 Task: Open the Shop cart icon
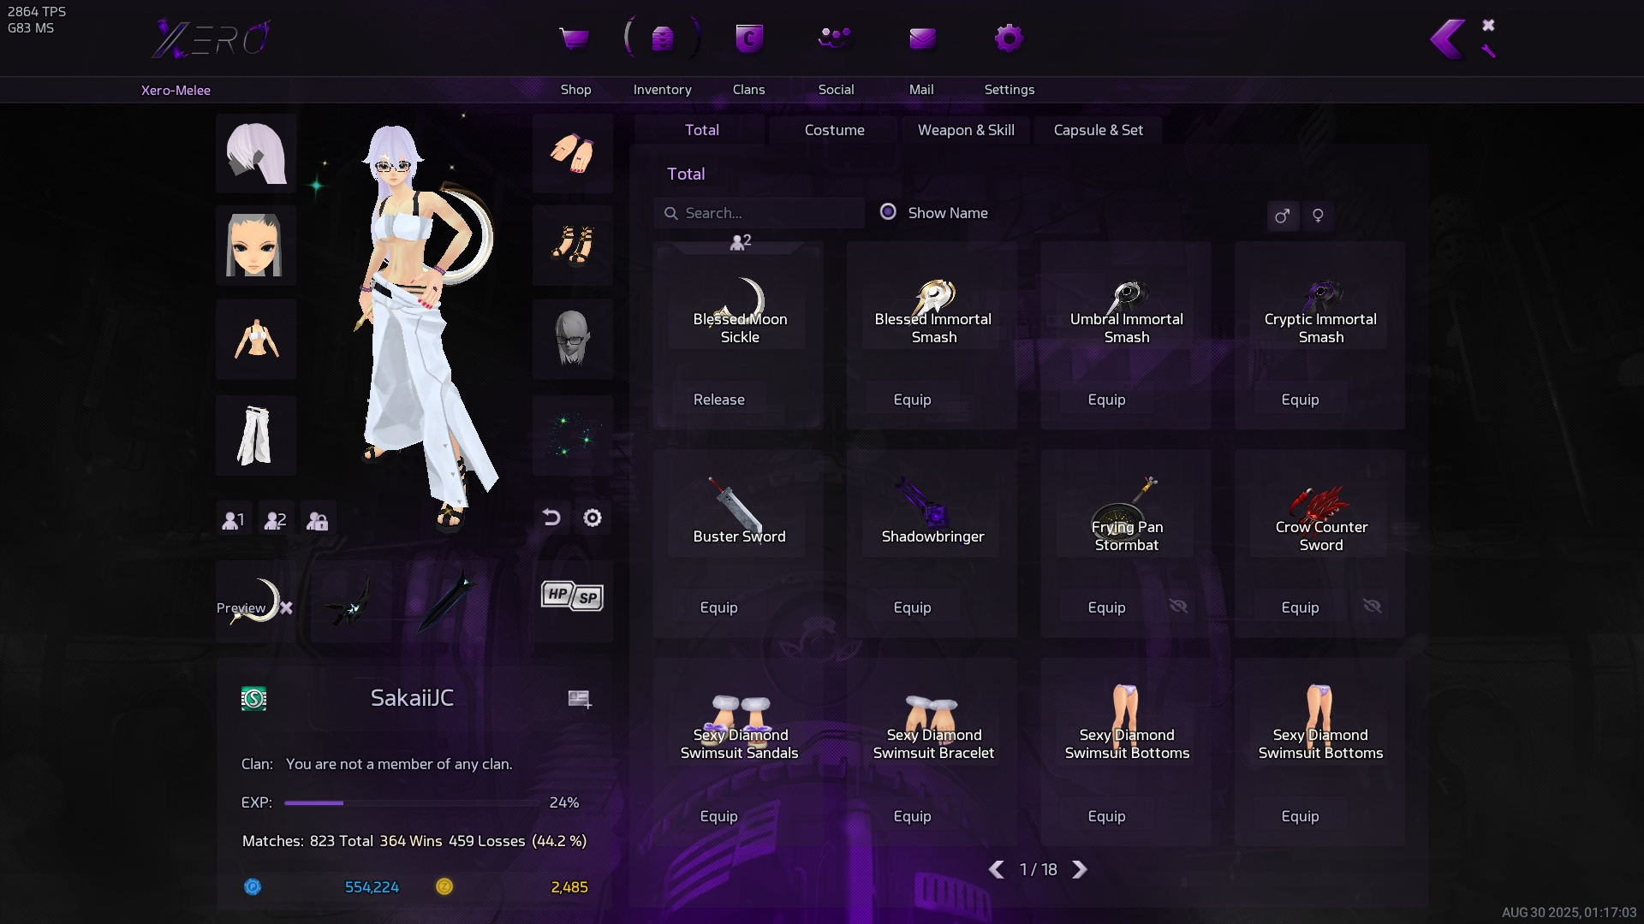click(574, 38)
